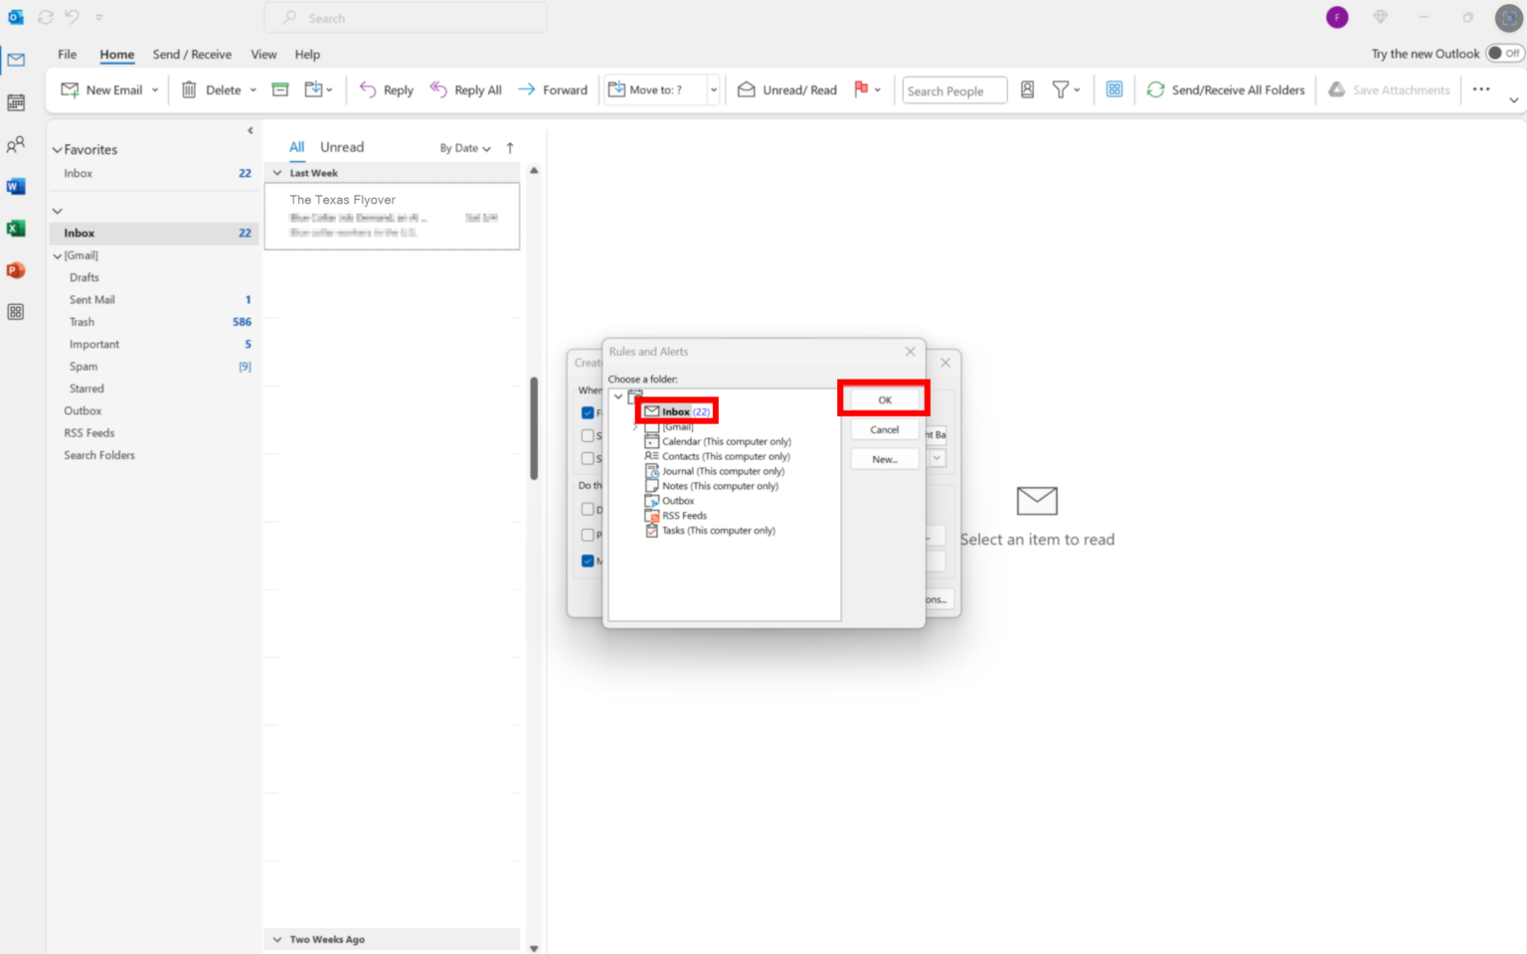This screenshot has width=1527, height=954.
Task: Select Inbox in the Choose a folder tree
Action: (x=676, y=410)
